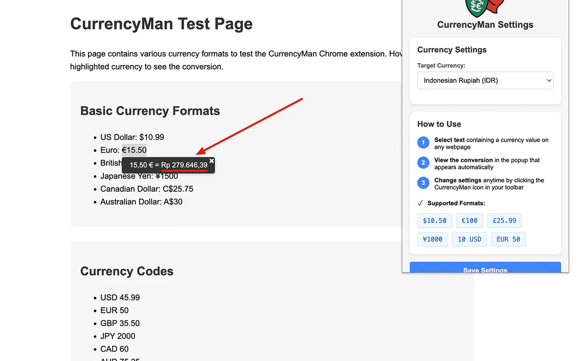The width and height of the screenshot is (578, 361).
Task: Click the Currency Settings section heading
Action: pos(452,50)
